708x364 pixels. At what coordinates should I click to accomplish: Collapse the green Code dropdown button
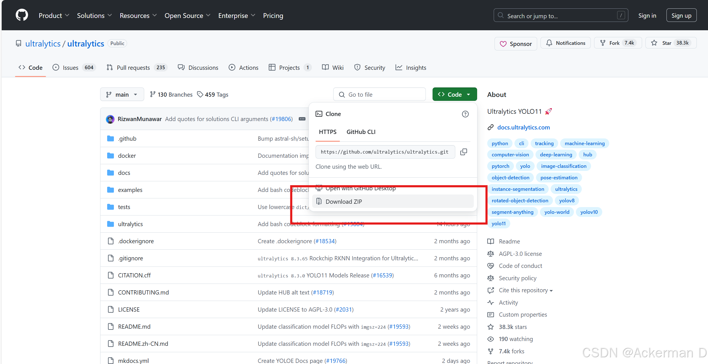454,94
